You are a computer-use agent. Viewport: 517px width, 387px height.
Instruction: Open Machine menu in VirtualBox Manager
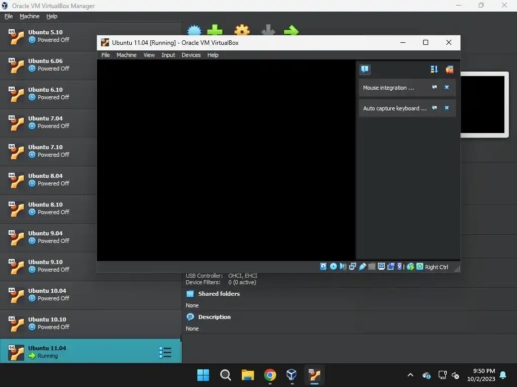[x=29, y=16]
